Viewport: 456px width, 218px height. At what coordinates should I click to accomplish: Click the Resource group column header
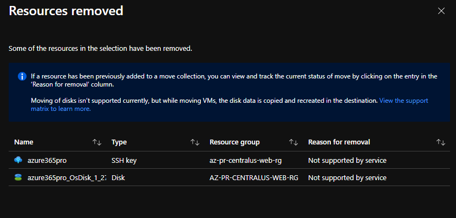tap(234, 142)
